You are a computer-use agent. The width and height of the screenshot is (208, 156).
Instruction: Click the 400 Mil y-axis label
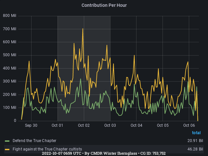click(x=9, y=68)
